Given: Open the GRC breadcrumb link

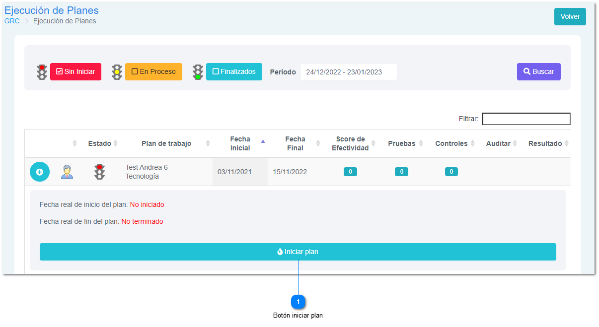Looking at the screenshot, I should point(12,21).
